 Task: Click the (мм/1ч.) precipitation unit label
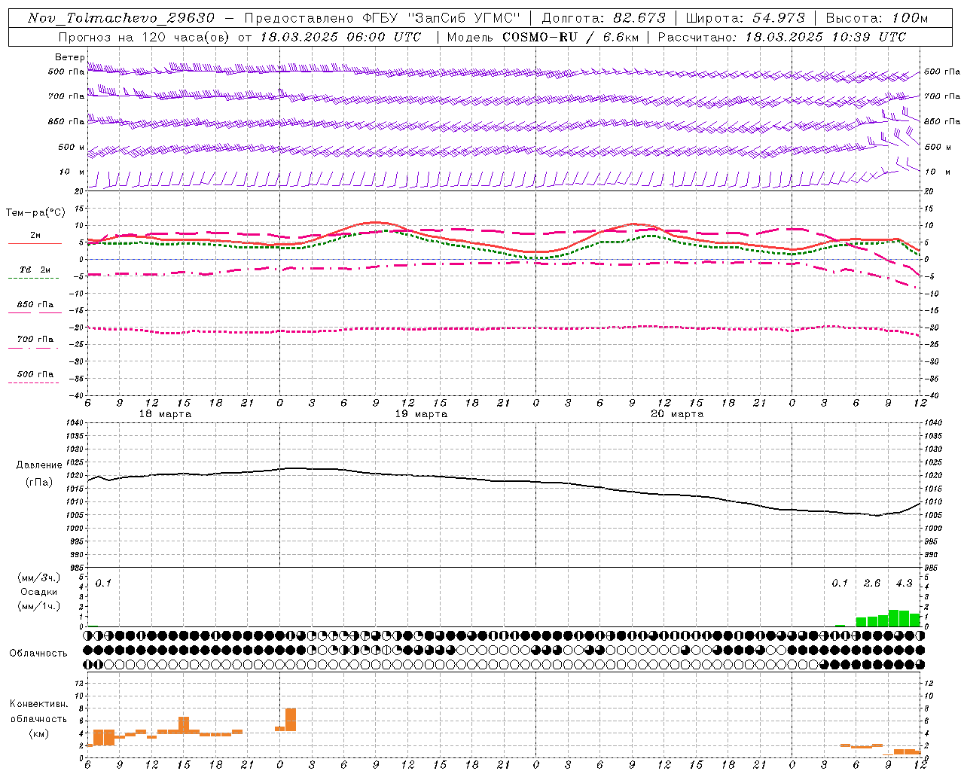(39, 606)
